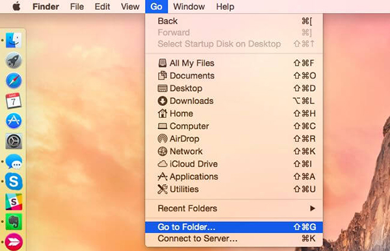Screen dimensions: 390x251
Task: Open Finder from the dock
Action: click(14, 40)
